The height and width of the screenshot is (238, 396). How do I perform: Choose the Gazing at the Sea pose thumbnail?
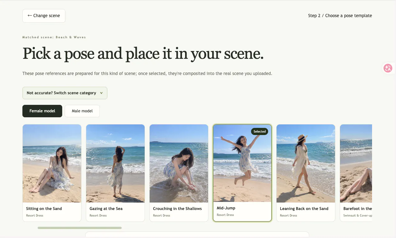coord(115,164)
